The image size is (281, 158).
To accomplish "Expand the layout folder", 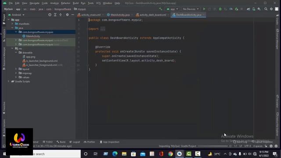I will (16, 69).
